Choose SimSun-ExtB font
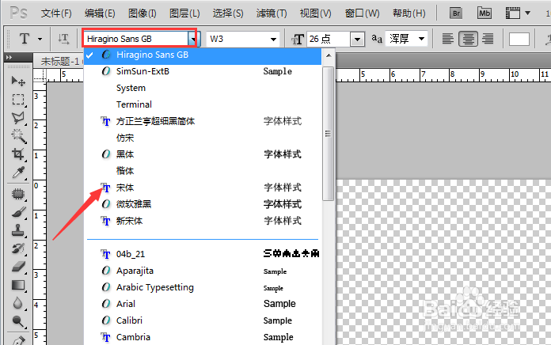This screenshot has width=551, height=345. (203, 71)
